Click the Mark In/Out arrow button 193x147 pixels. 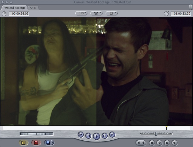(141, 143)
